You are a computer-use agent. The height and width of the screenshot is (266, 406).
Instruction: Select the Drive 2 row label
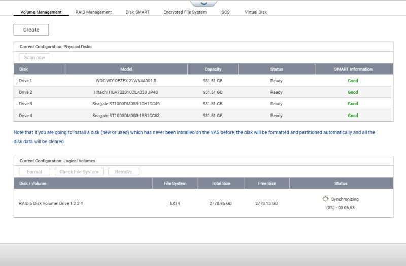[25, 92]
